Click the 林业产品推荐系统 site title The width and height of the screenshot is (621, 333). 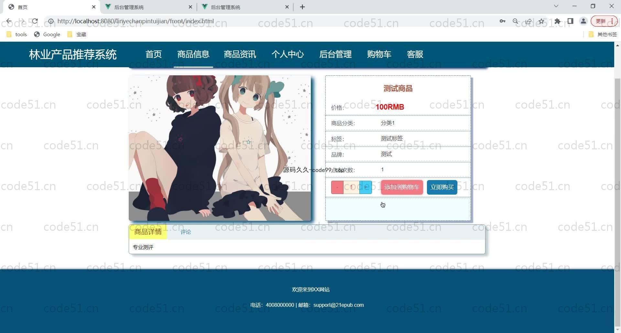[x=73, y=55]
